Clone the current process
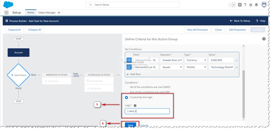Viewport: 271px width, 129px height. (x=218, y=30)
